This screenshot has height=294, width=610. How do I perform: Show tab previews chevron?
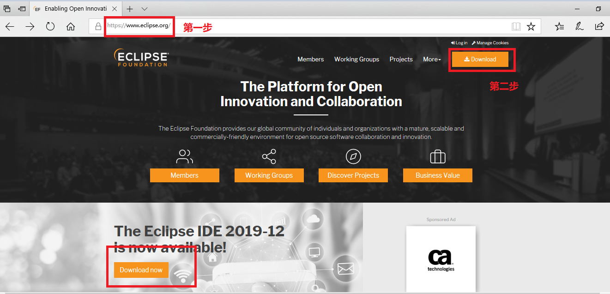point(145,9)
